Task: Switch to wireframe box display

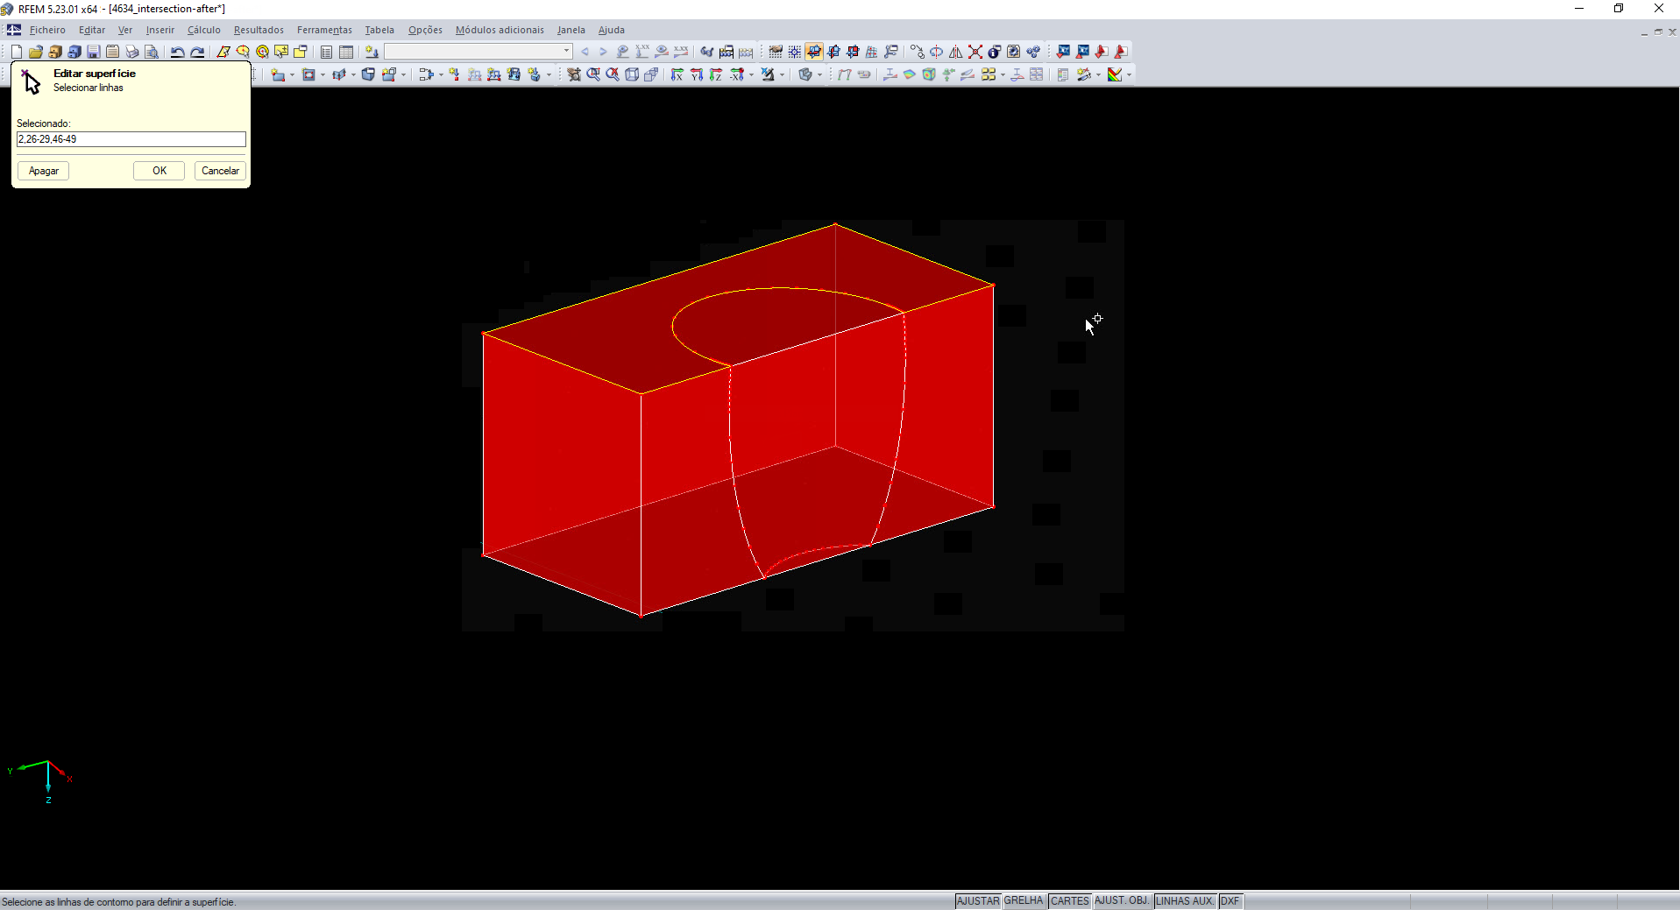Action: pos(632,74)
